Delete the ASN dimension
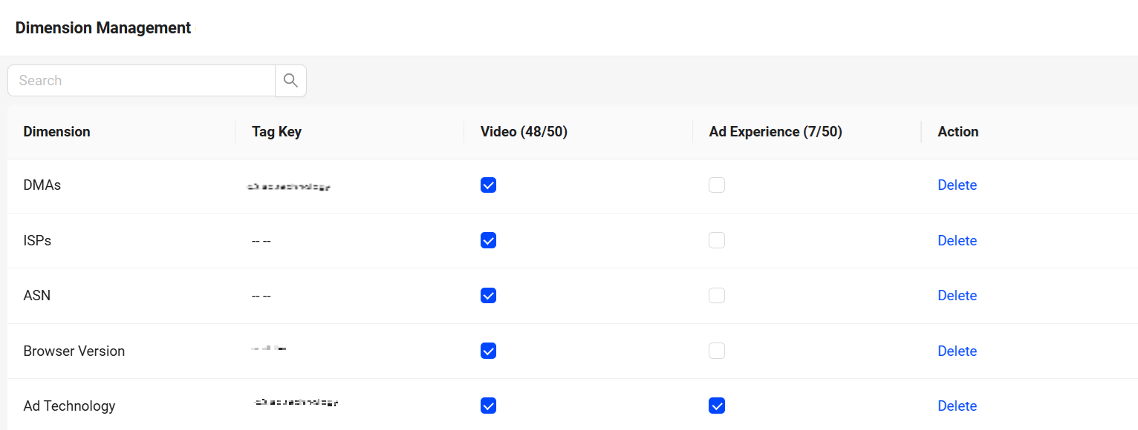This screenshot has width=1138, height=430. pyautogui.click(x=957, y=296)
